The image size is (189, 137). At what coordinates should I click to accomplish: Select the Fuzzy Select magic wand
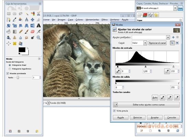click(x=27, y=14)
